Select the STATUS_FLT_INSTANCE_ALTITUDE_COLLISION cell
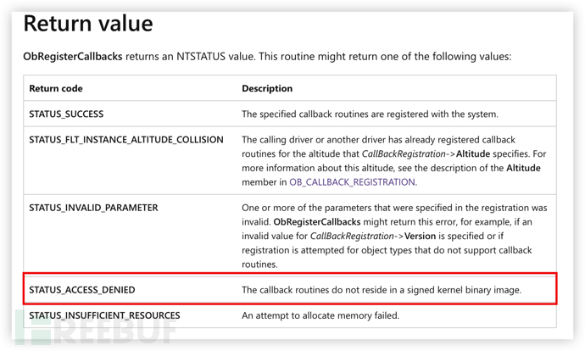 pos(126,139)
